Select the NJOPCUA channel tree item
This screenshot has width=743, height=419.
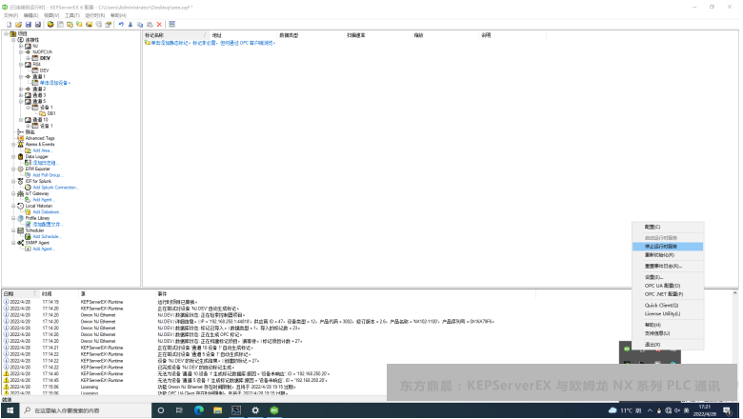43,51
